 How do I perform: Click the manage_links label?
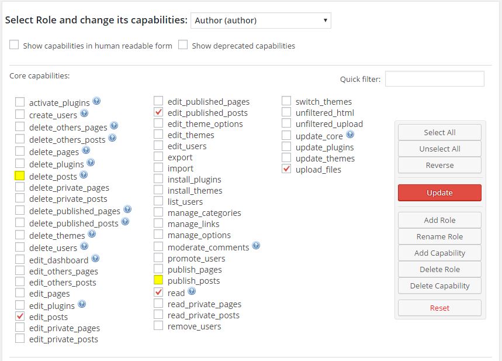coord(193,224)
